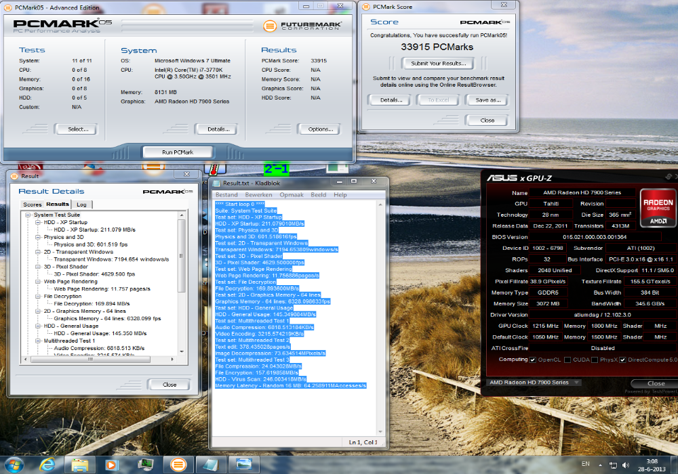This screenshot has width=678, height=474.
Task: Open the monitor app taskbar icon
Action: click(146, 465)
